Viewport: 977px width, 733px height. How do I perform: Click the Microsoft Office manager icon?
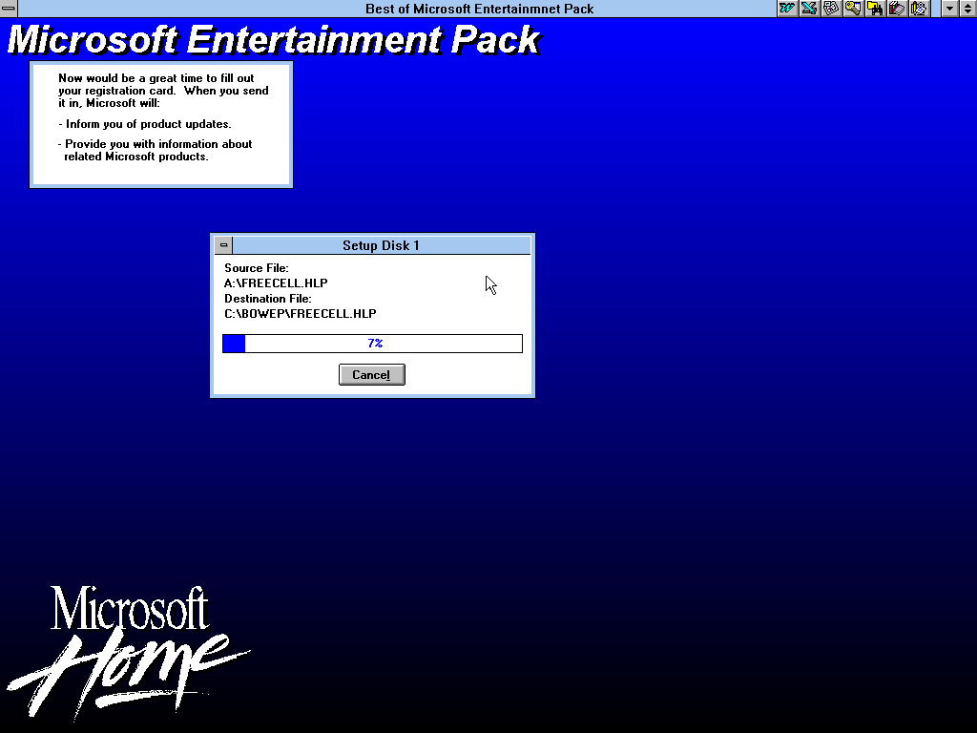click(919, 9)
